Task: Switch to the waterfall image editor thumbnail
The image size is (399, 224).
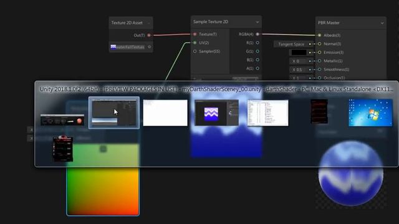Action: click(216, 113)
